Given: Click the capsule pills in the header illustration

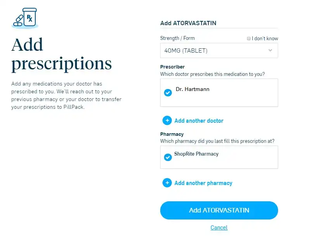Looking at the screenshot, I should [18, 19].
